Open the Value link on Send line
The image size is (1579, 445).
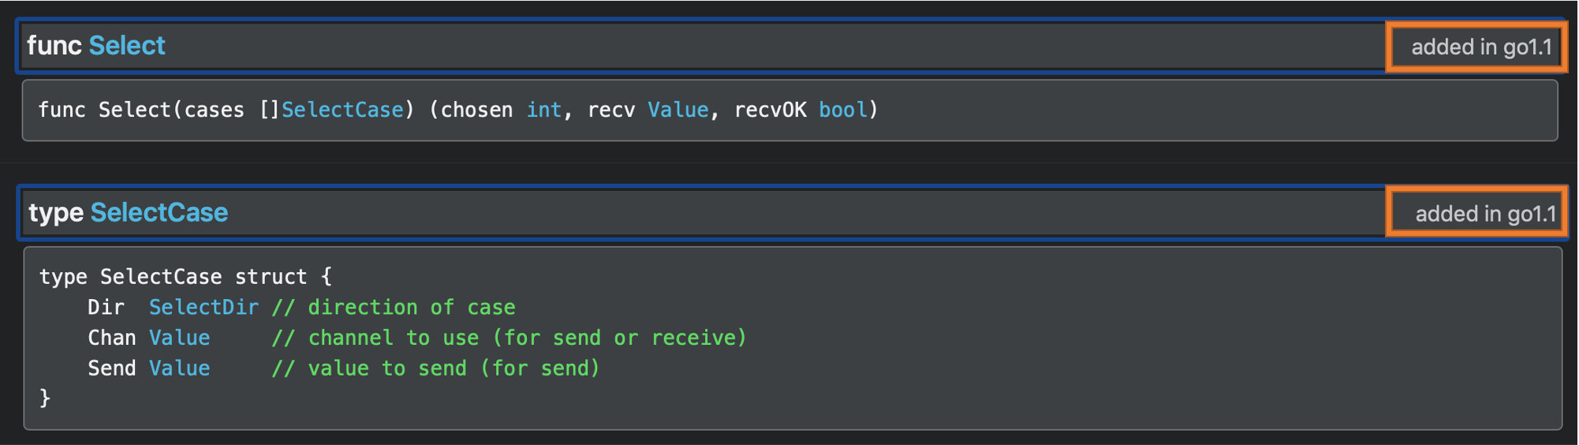(180, 368)
